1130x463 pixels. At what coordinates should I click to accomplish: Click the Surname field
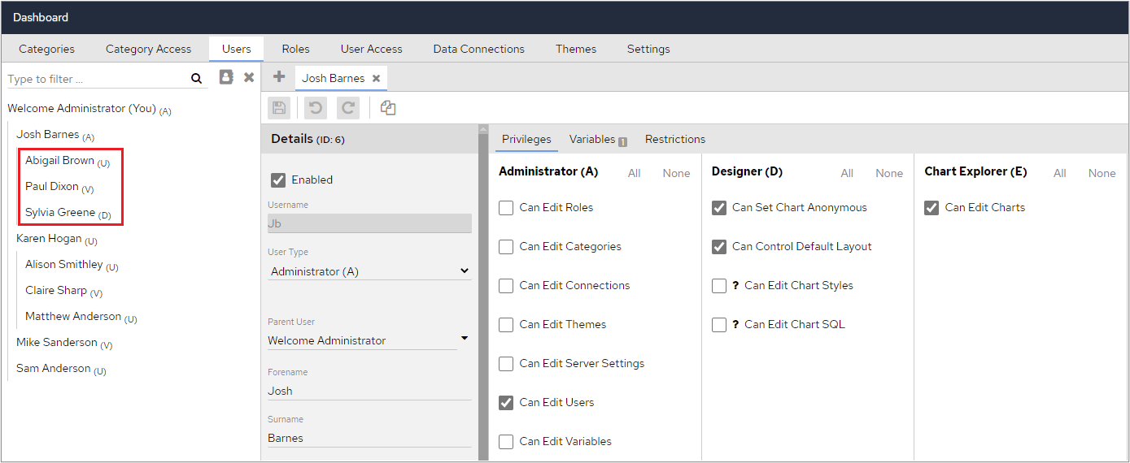[369, 438]
